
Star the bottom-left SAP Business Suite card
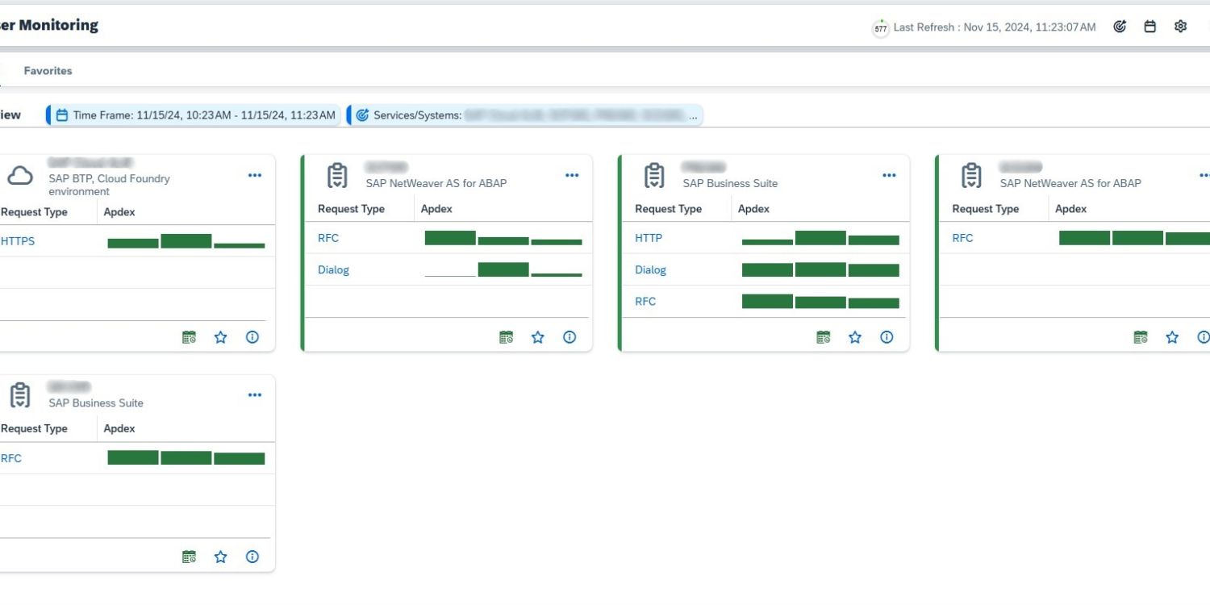[x=221, y=557]
